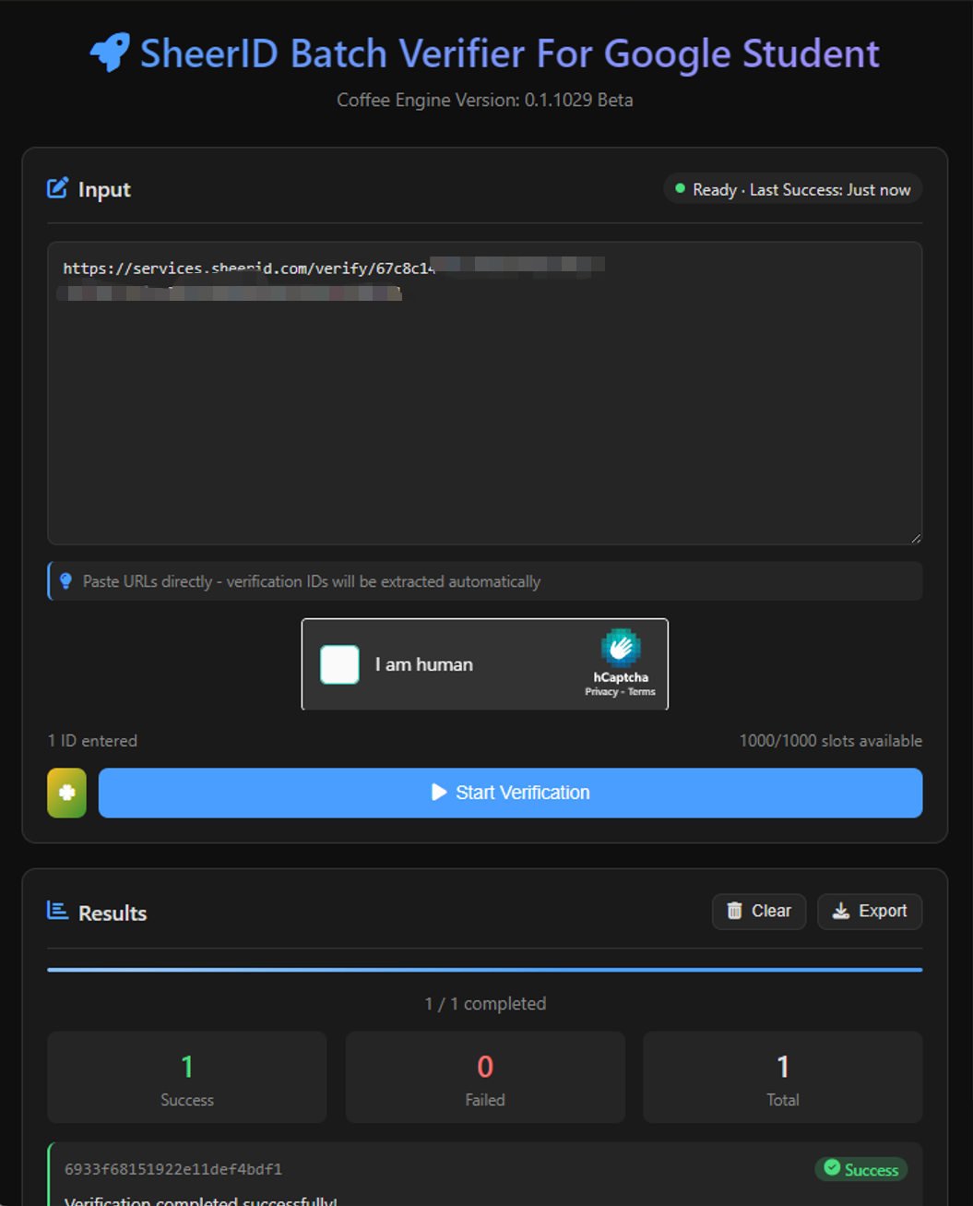Screen dimensions: 973x1206
Task: Click the Success count card
Action: point(187,1077)
